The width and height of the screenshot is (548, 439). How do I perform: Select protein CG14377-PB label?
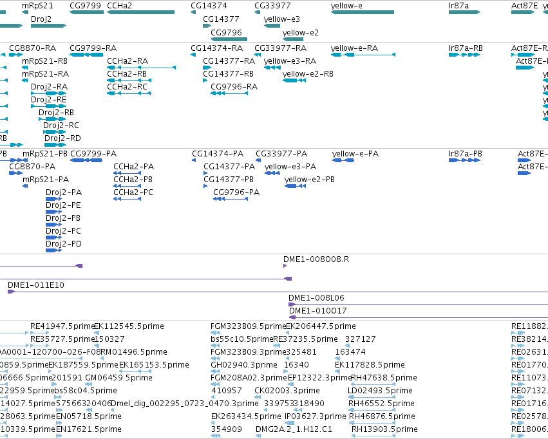(229, 180)
